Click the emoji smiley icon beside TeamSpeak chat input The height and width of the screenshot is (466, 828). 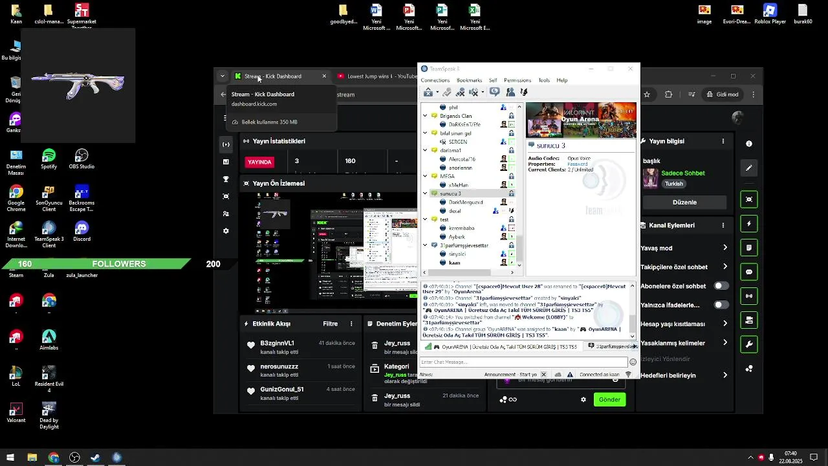(633, 362)
